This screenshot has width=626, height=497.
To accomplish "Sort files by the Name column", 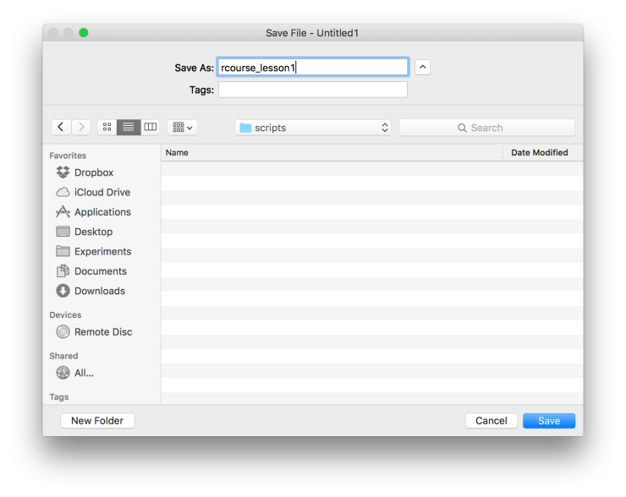I will (x=330, y=153).
